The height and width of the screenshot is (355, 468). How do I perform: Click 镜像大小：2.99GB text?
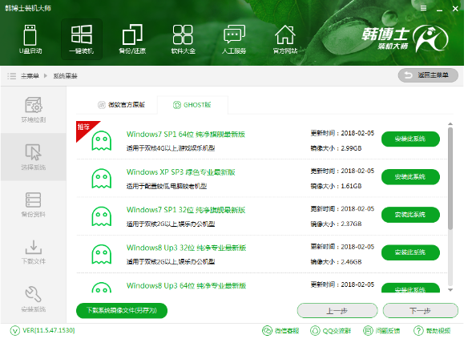pyautogui.click(x=336, y=148)
